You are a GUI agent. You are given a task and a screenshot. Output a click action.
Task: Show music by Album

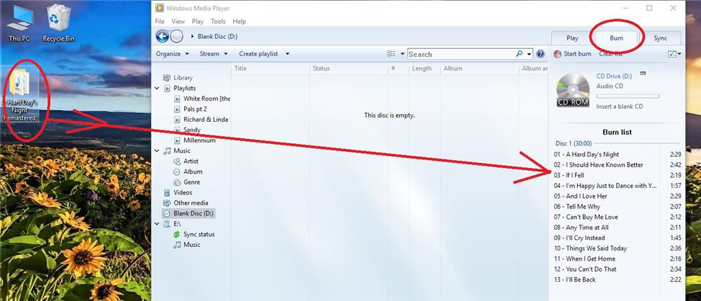click(192, 172)
